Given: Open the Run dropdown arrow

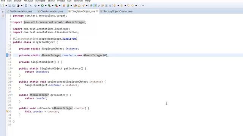Looking at the screenshot, I should click(46, 6).
